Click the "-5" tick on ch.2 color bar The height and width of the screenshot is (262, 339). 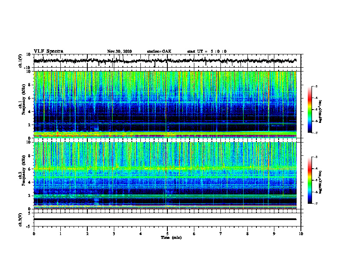point(315,180)
